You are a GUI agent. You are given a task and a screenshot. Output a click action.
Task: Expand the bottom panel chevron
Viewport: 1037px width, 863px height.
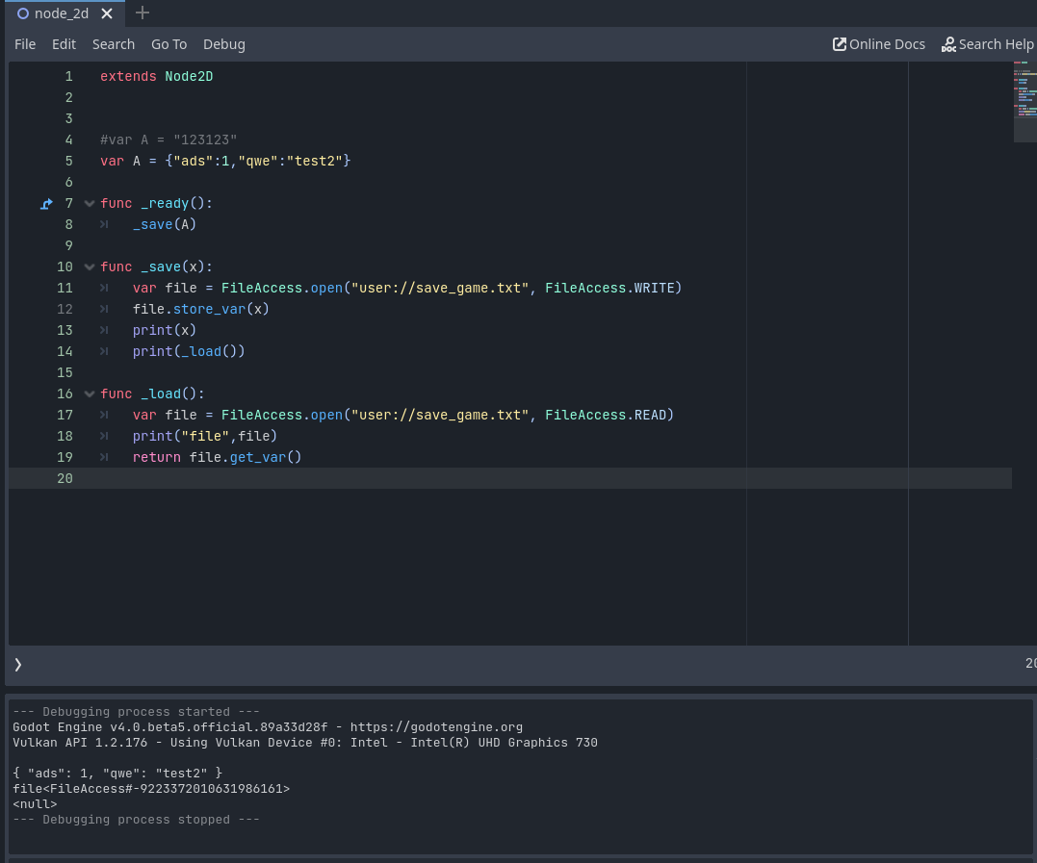click(x=17, y=664)
